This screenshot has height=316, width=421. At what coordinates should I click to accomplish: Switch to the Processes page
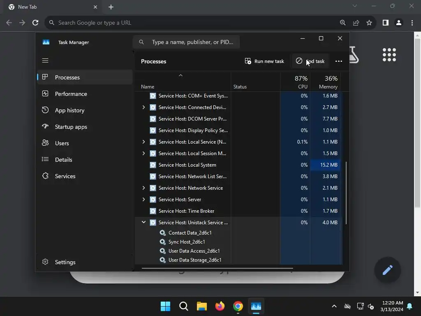pos(85,77)
